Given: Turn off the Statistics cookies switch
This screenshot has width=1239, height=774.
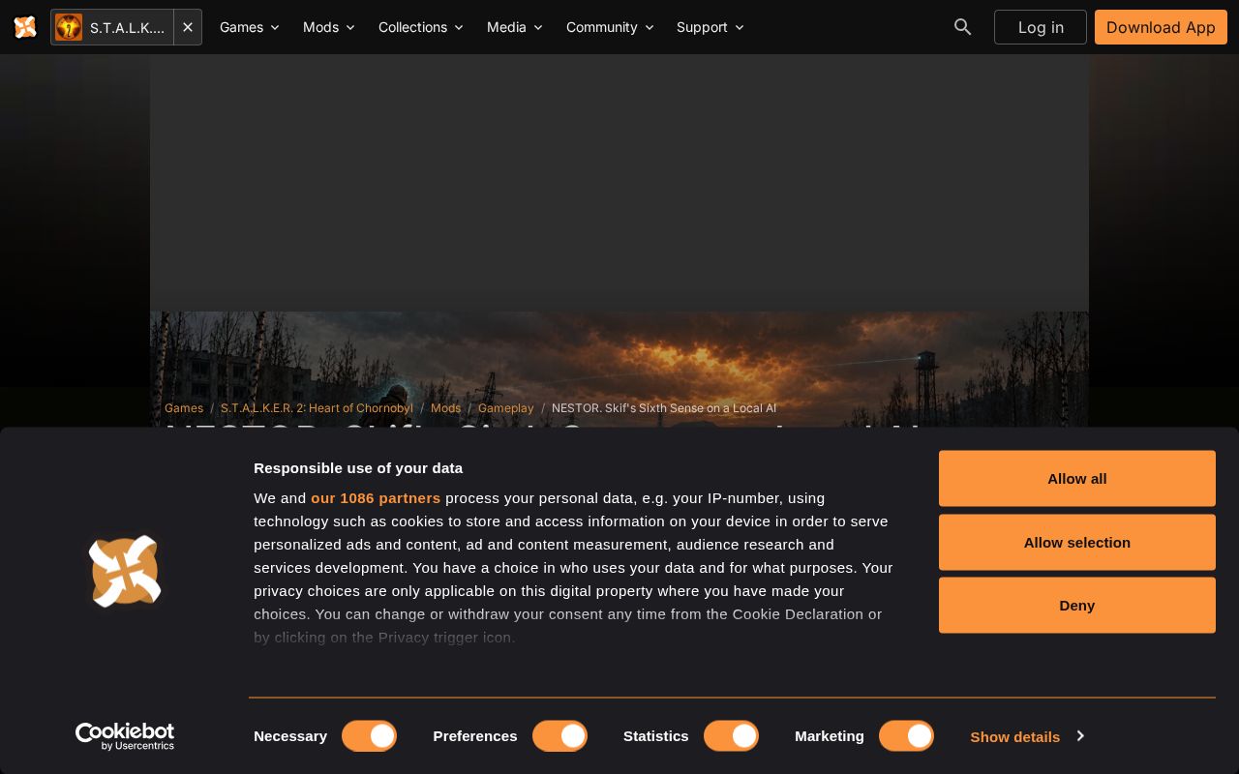Looking at the screenshot, I should 731,736.
